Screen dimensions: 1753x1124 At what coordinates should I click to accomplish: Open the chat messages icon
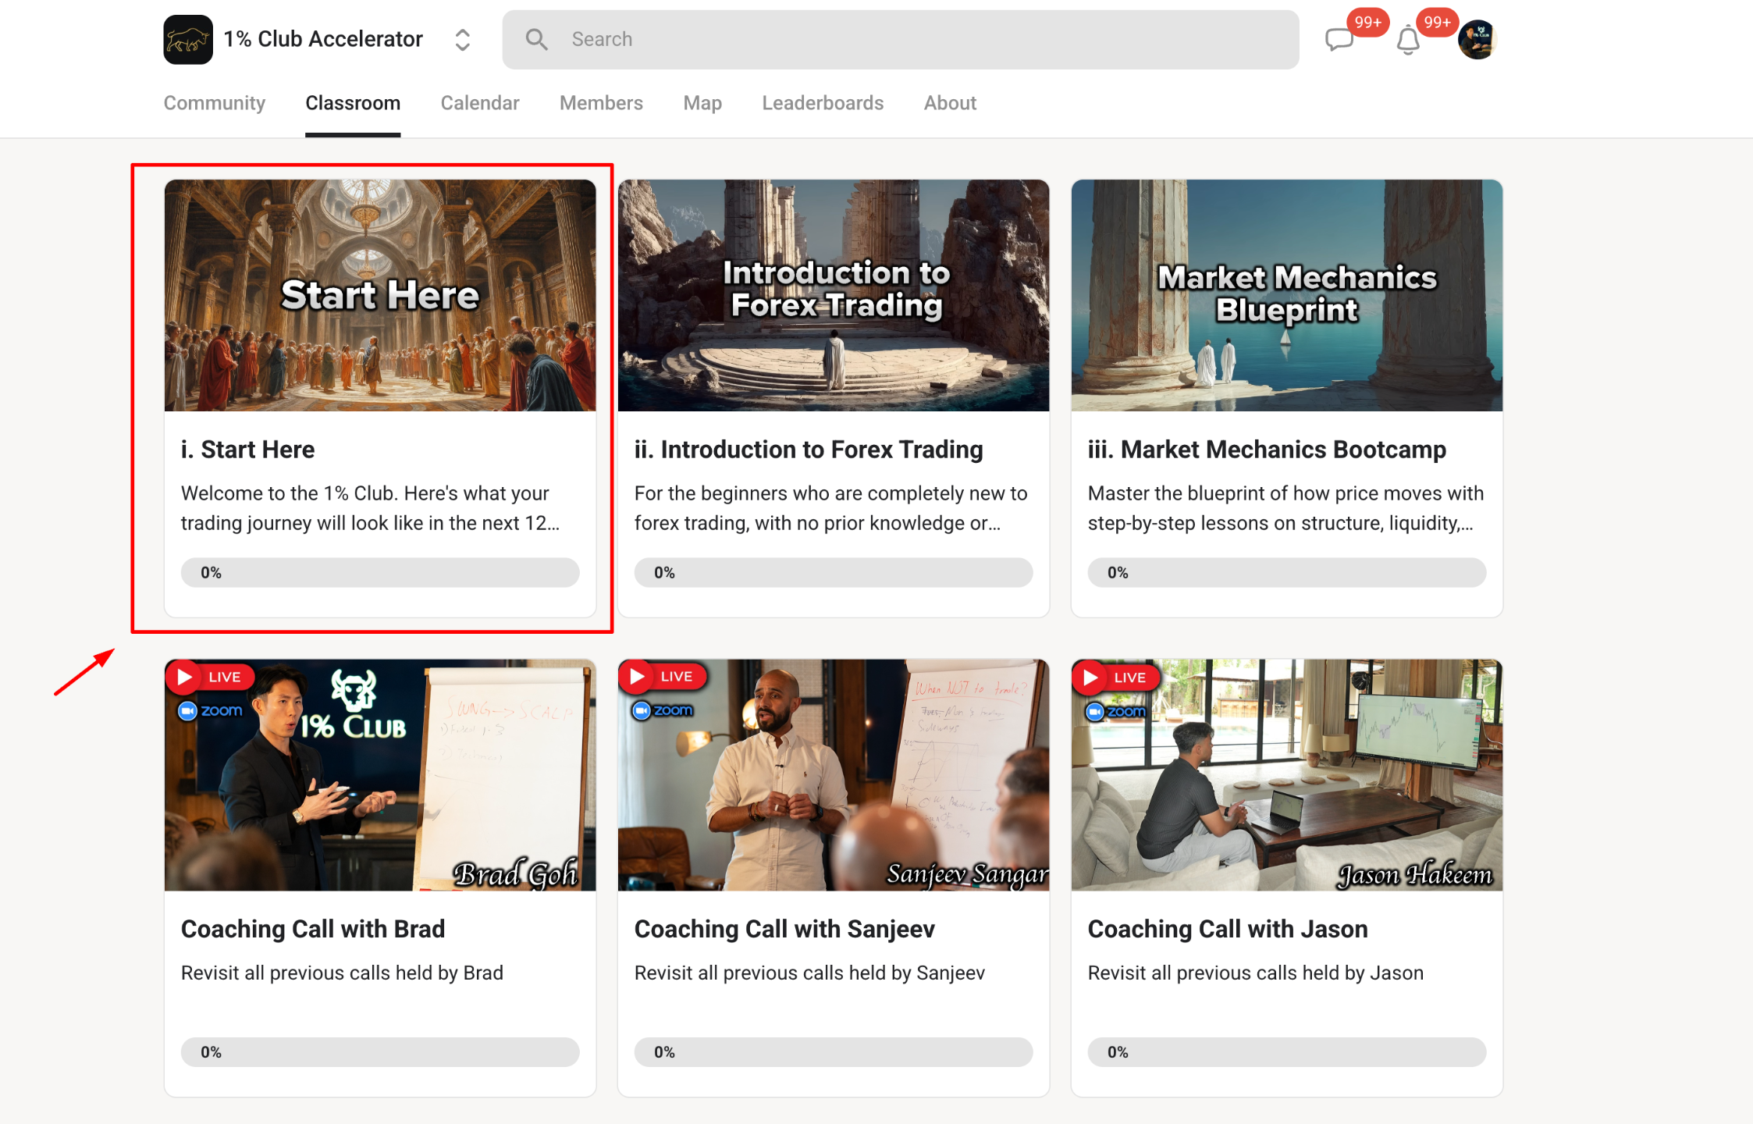point(1339,39)
